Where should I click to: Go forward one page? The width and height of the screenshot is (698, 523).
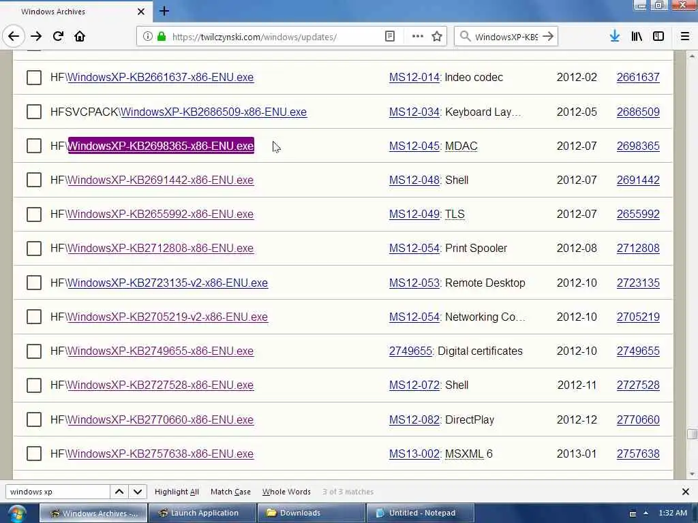(36, 37)
